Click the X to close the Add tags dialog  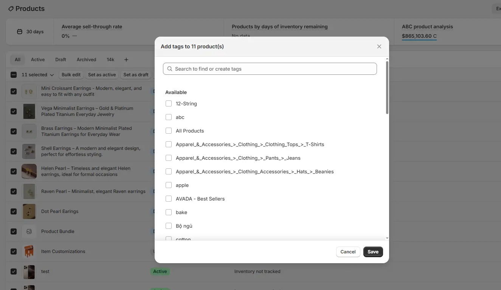point(379,46)
